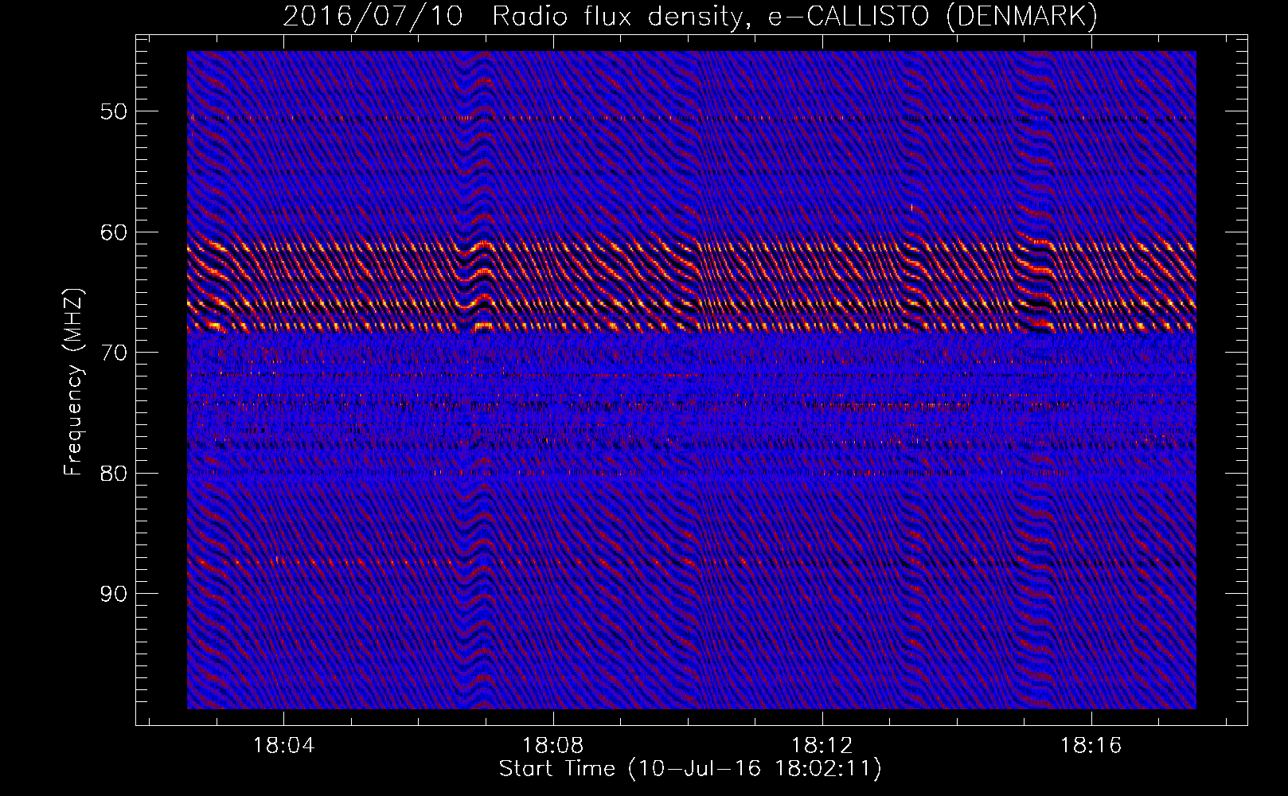Click the 80 MHz frequency tick label
1288x796 pixels.
click(114, 474)
